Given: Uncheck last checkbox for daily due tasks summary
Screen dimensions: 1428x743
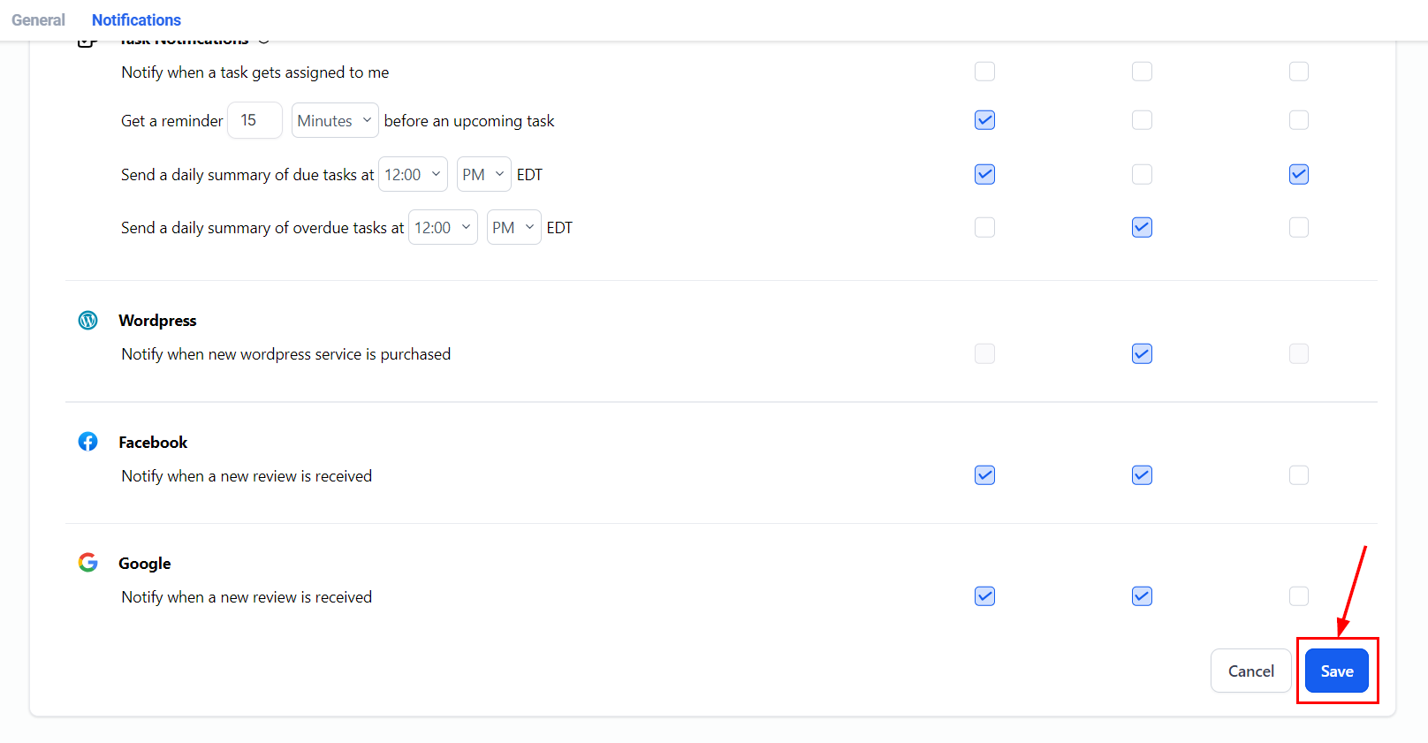Looking at the screenshot, I should point(1298,175).
